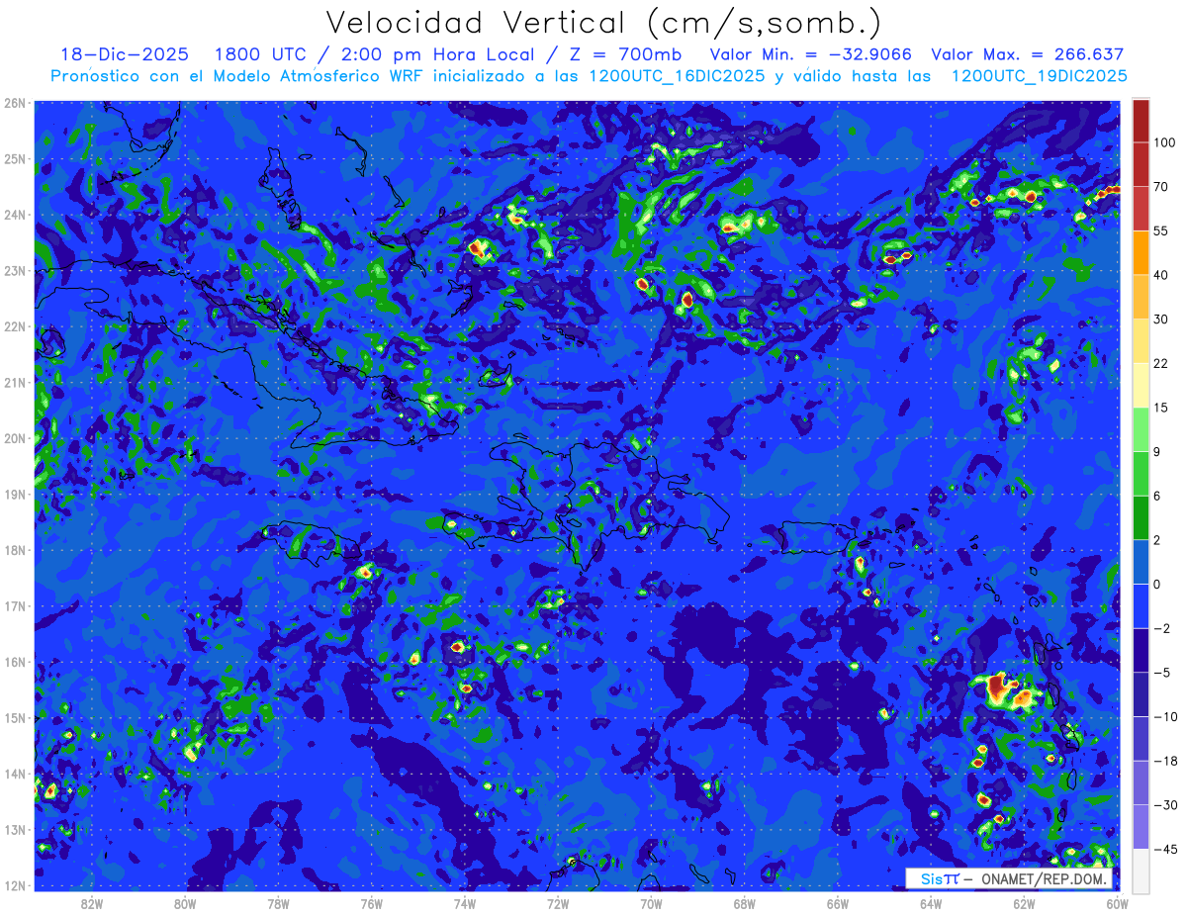Select the light orange swatch between 30 and 40

click(x=1141, y=297)
